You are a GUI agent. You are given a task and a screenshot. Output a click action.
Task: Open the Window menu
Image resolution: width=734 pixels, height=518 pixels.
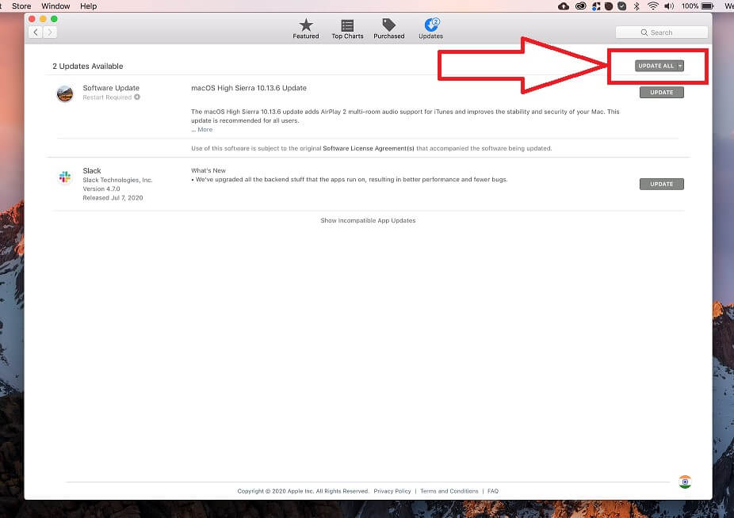pyautogui.click(x=55, y=6)
